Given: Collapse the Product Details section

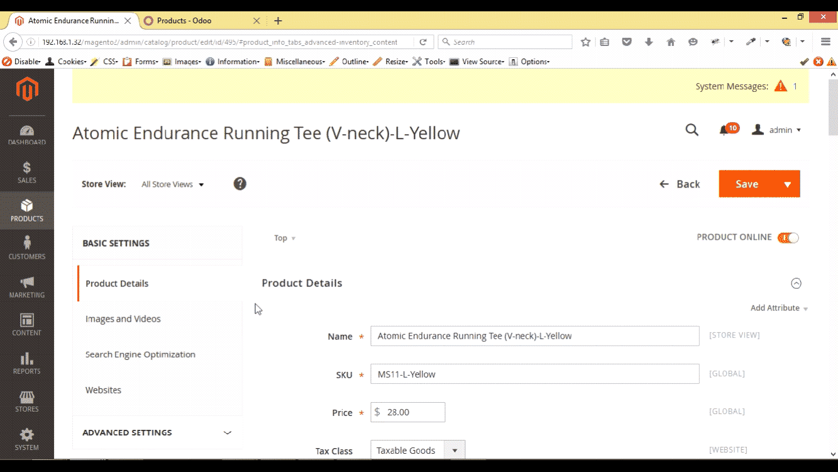Looking at the screenshot, I should pos(796,283).
